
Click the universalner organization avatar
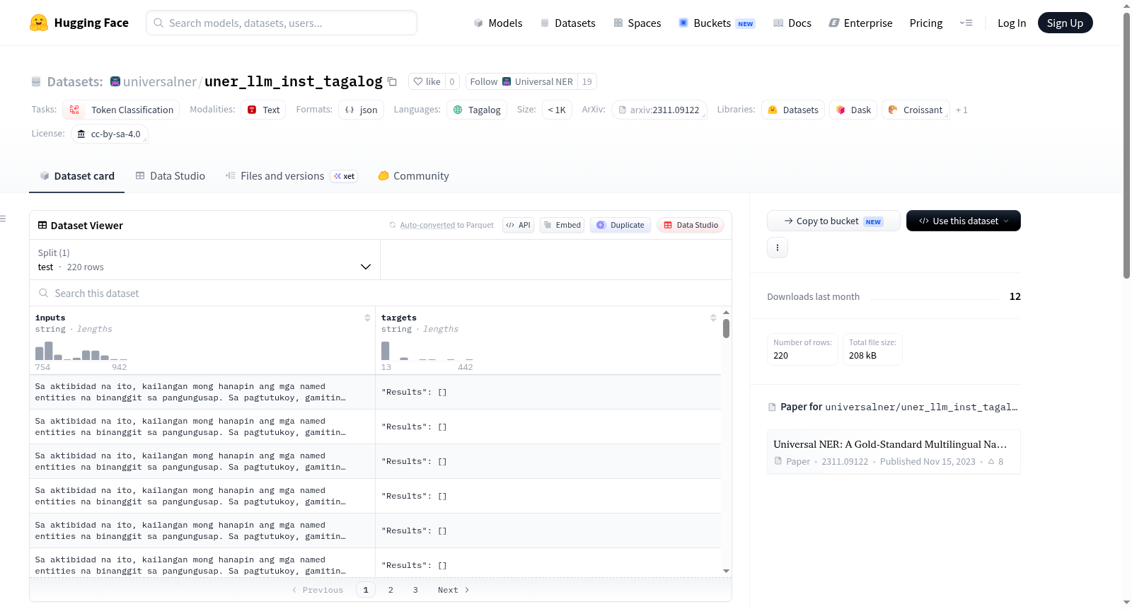tap(115, 81)
